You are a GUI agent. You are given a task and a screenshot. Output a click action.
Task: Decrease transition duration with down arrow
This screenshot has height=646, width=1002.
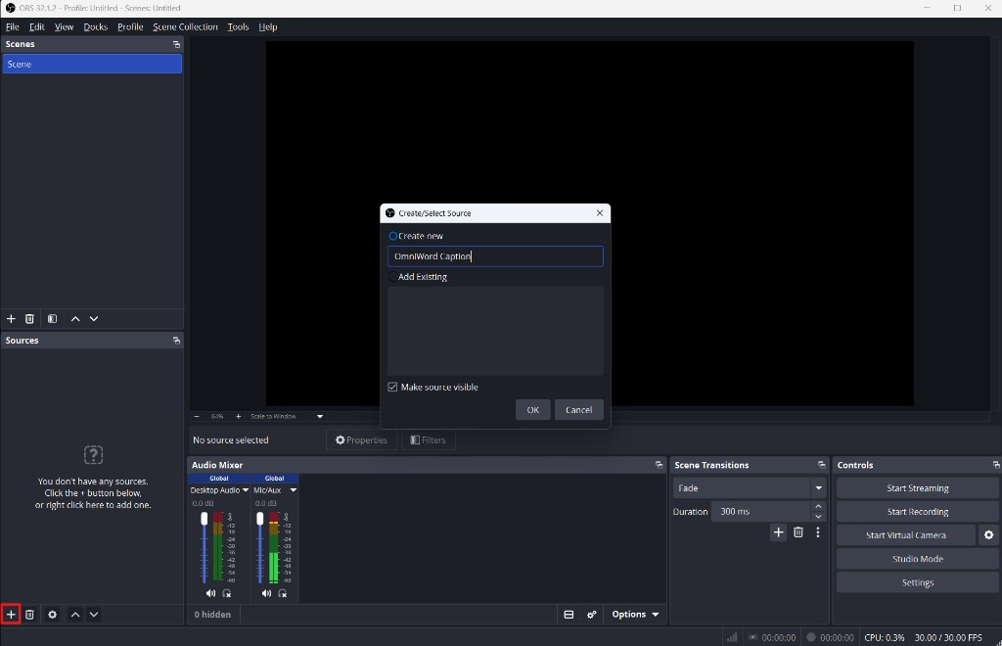click(819, 516)
